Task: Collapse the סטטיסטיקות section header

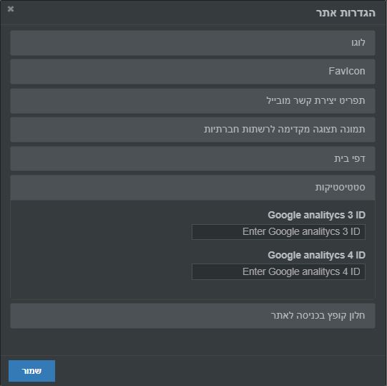Action: pos(192,188)
